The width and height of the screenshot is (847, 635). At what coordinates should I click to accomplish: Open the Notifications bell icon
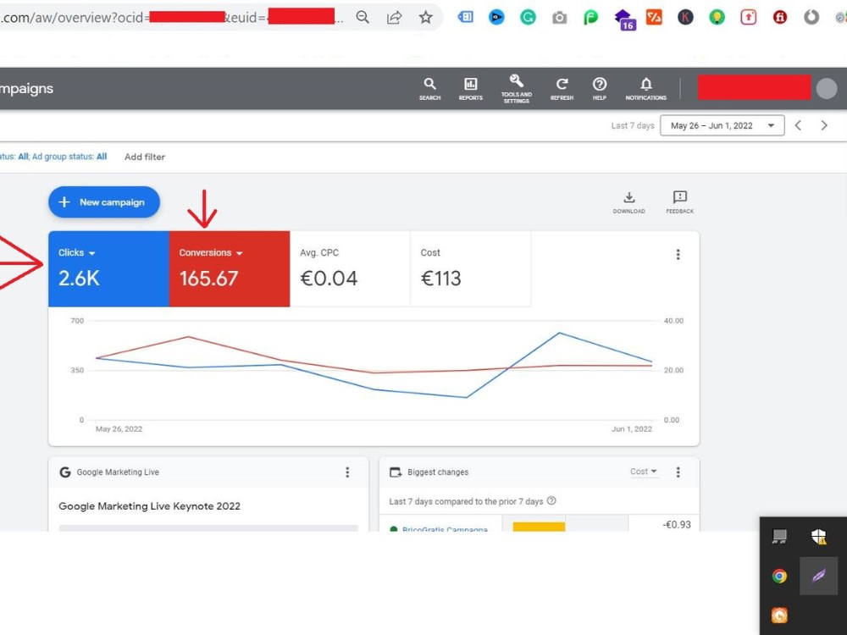[x=646, y=89]
